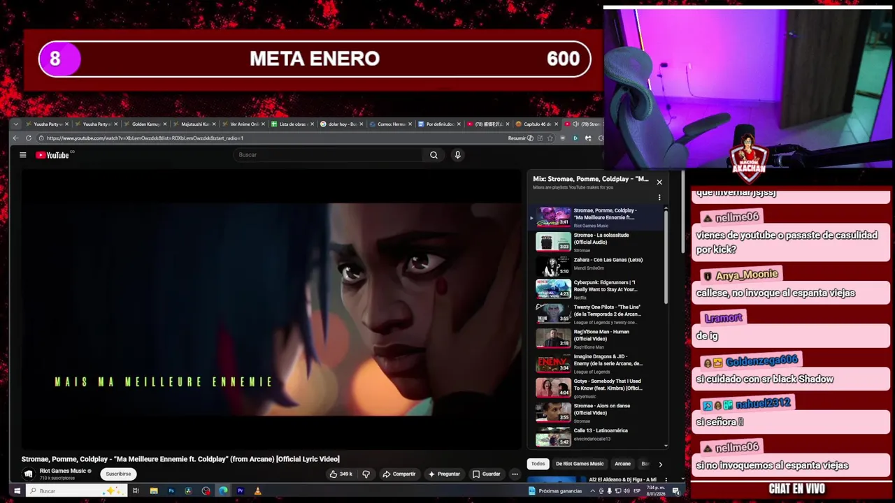Start voice search with the microphone icon
Screen dimensions: 895x503
tap(457, 155)
